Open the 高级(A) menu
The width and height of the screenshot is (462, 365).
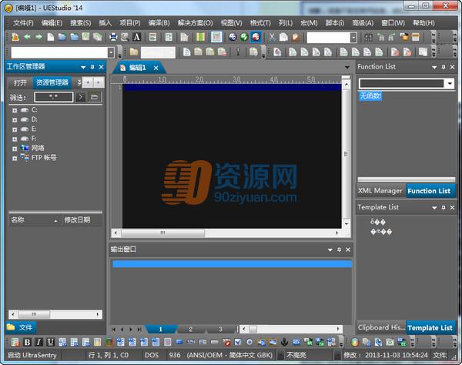[363, 22]
